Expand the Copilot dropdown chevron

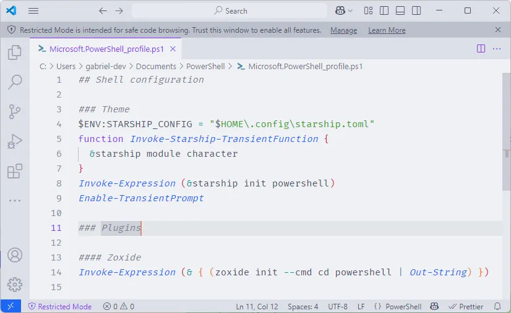350,10
